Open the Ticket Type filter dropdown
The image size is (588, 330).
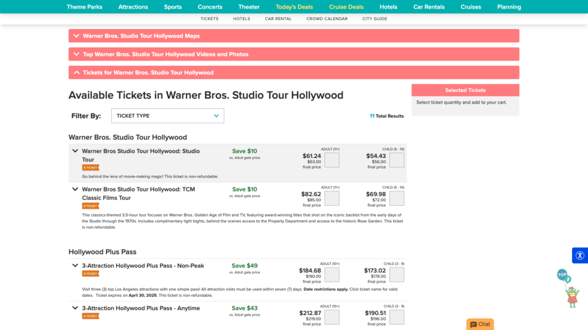[168, 116]
